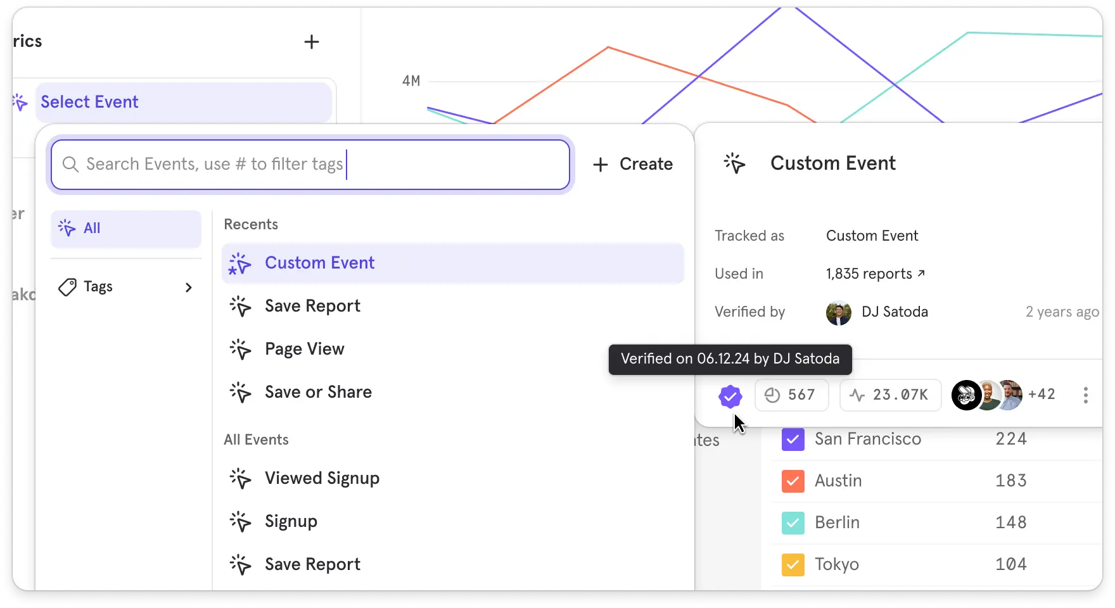
Task: Select the Custom Event spark icon in Recents
Action: (x=239, y=263)
